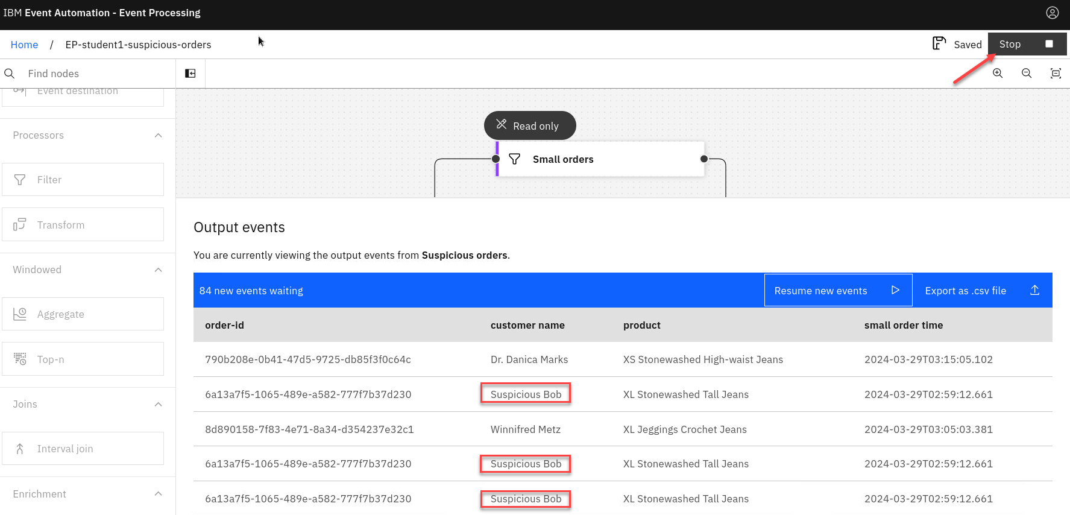Viewport: 1070px width, 515px height.
Task: Click the fit to screen icon
Action: pyautogui.click(x=1056, y=73)
